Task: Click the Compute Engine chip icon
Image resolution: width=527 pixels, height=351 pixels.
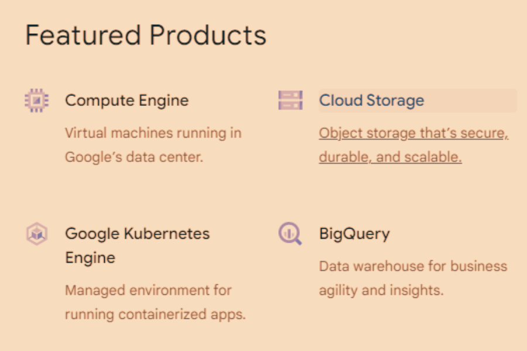Action: (37, 100)
